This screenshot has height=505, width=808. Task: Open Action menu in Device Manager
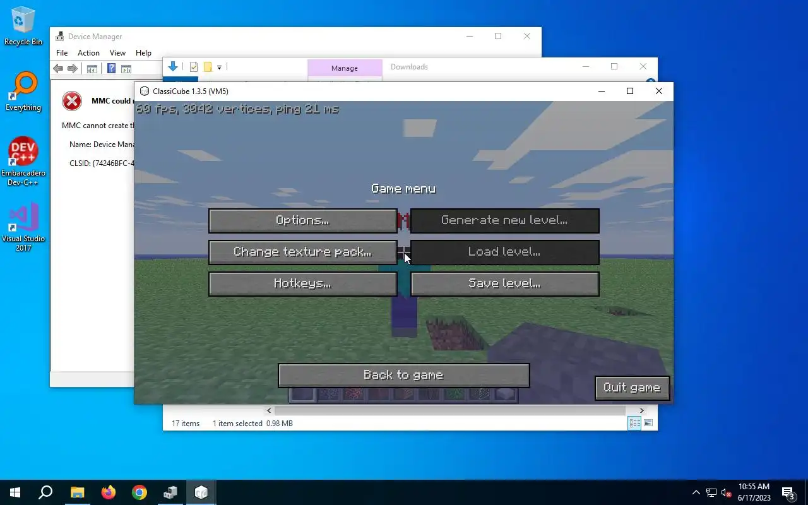click(x=88, y=53)
